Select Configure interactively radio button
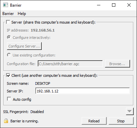 (9, 37)
